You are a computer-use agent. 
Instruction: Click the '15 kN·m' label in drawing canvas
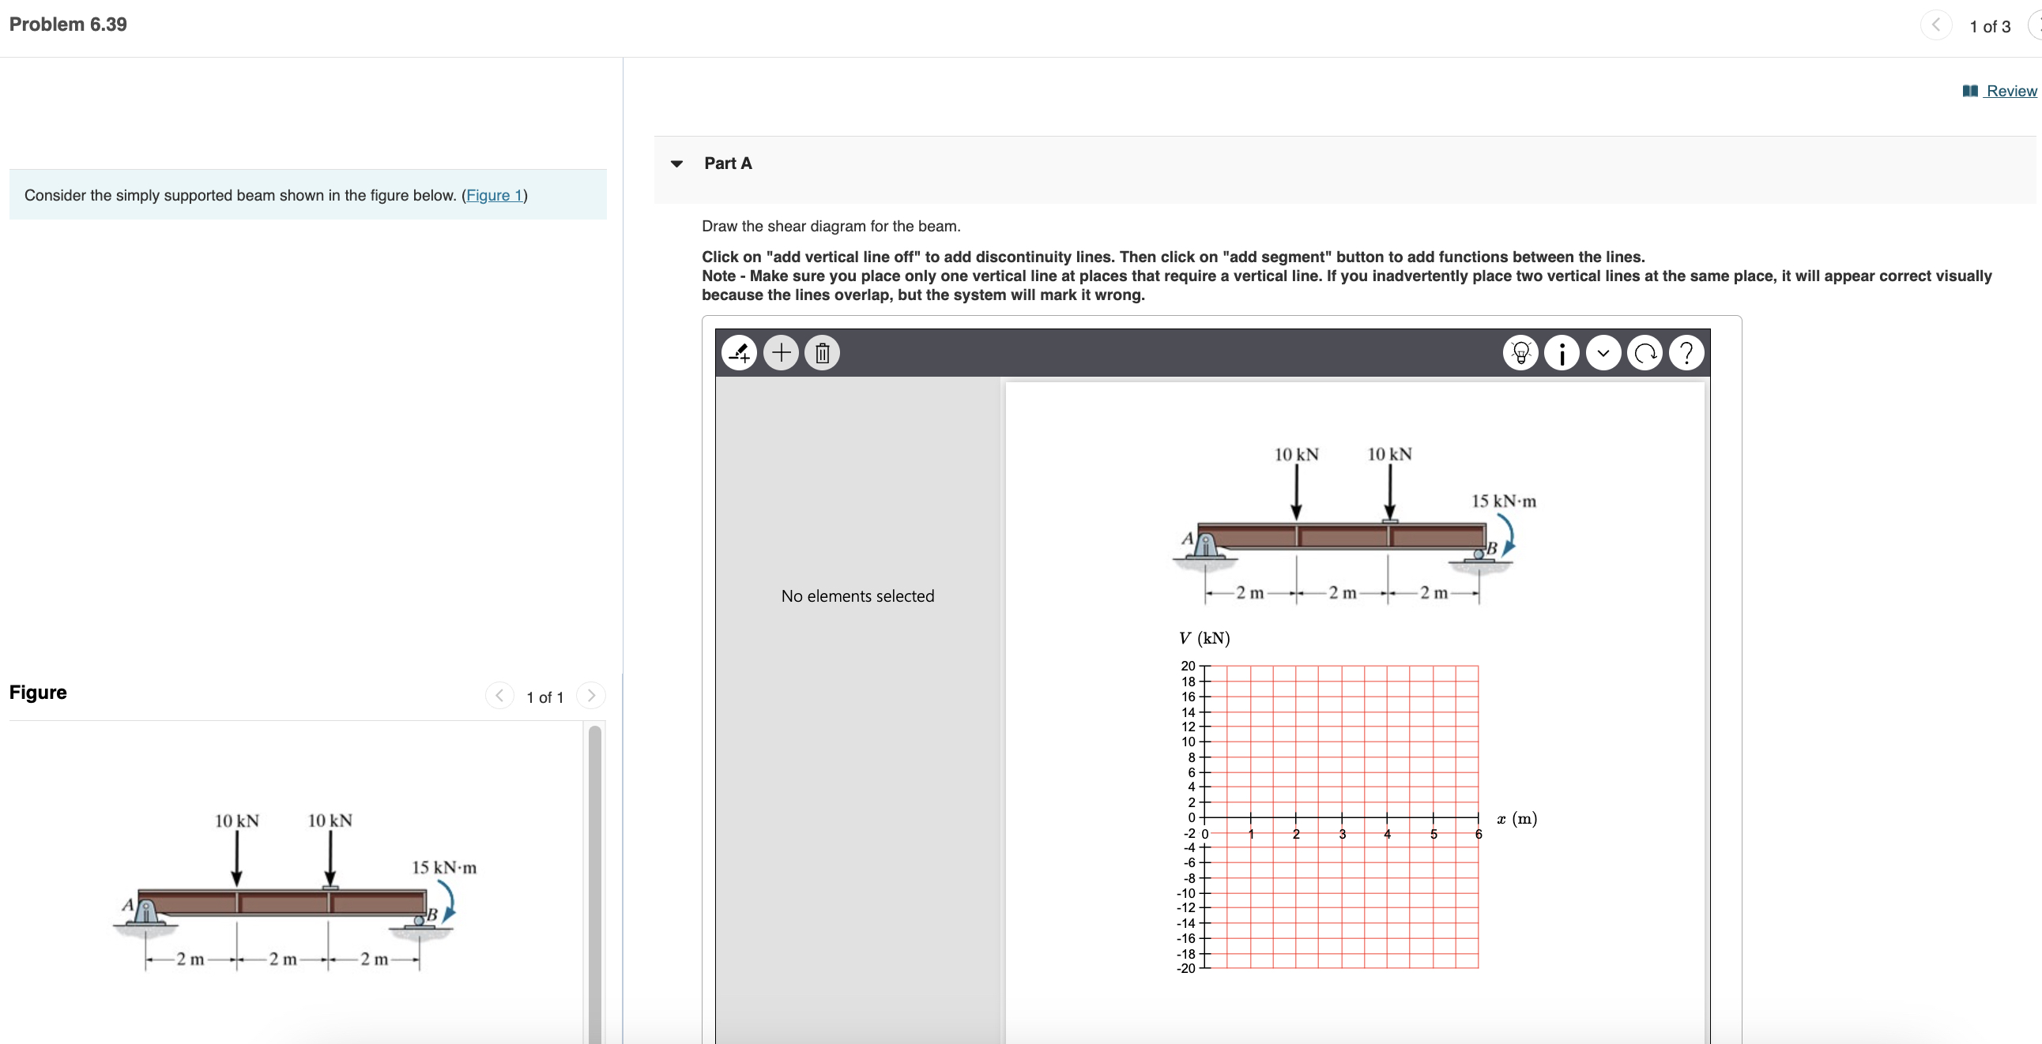(1504, 501)
